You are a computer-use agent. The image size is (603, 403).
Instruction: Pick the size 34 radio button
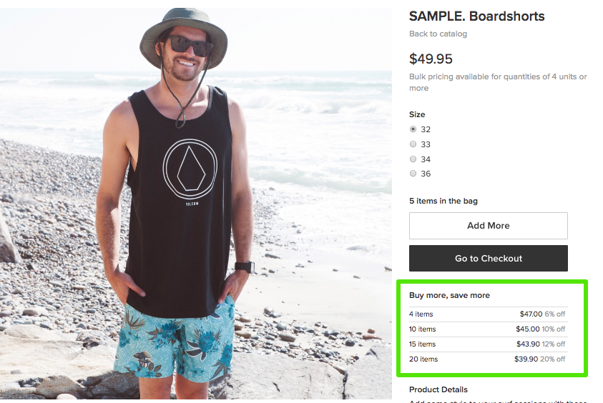tap(413, 159)
